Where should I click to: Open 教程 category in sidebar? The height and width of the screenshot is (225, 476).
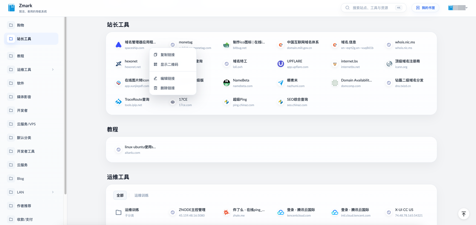(31, 56)
